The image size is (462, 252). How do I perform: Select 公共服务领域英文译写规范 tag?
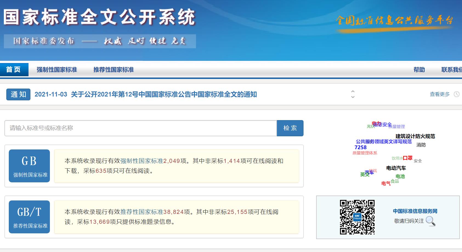click(384, 142)
